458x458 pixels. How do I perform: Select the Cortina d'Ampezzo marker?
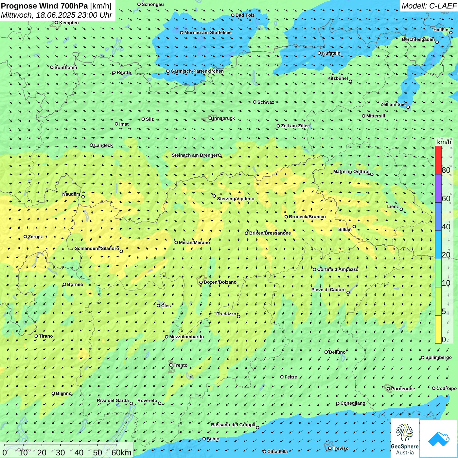click(x=314, y=270)
